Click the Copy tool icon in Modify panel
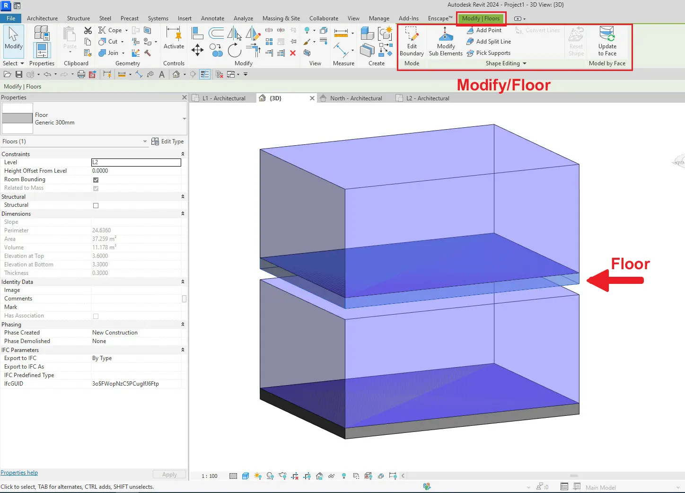The image size is (685, 493). (x=216, y=50)
